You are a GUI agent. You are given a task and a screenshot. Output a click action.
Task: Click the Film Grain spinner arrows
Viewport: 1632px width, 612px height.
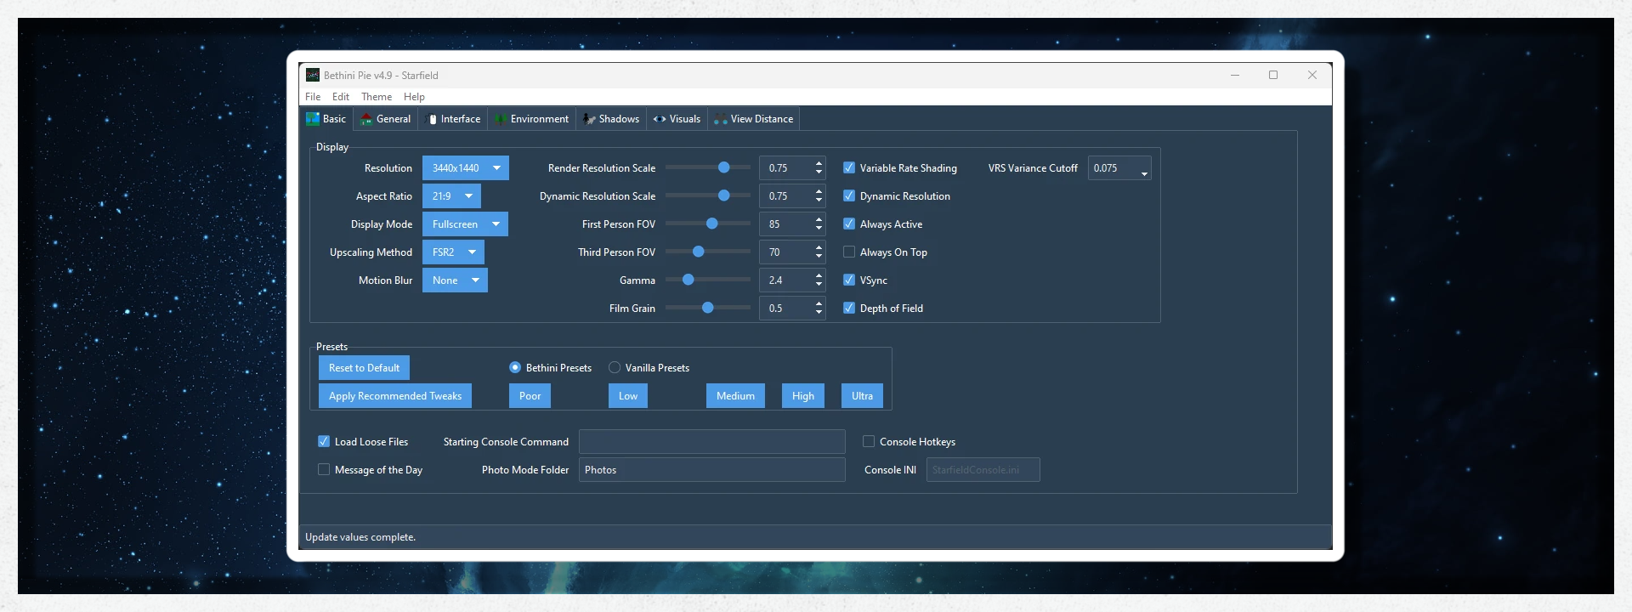click(x=819, y=309)
